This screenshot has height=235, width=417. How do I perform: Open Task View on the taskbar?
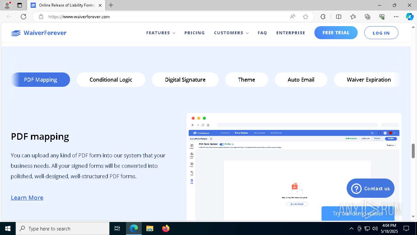pos(117,228)
